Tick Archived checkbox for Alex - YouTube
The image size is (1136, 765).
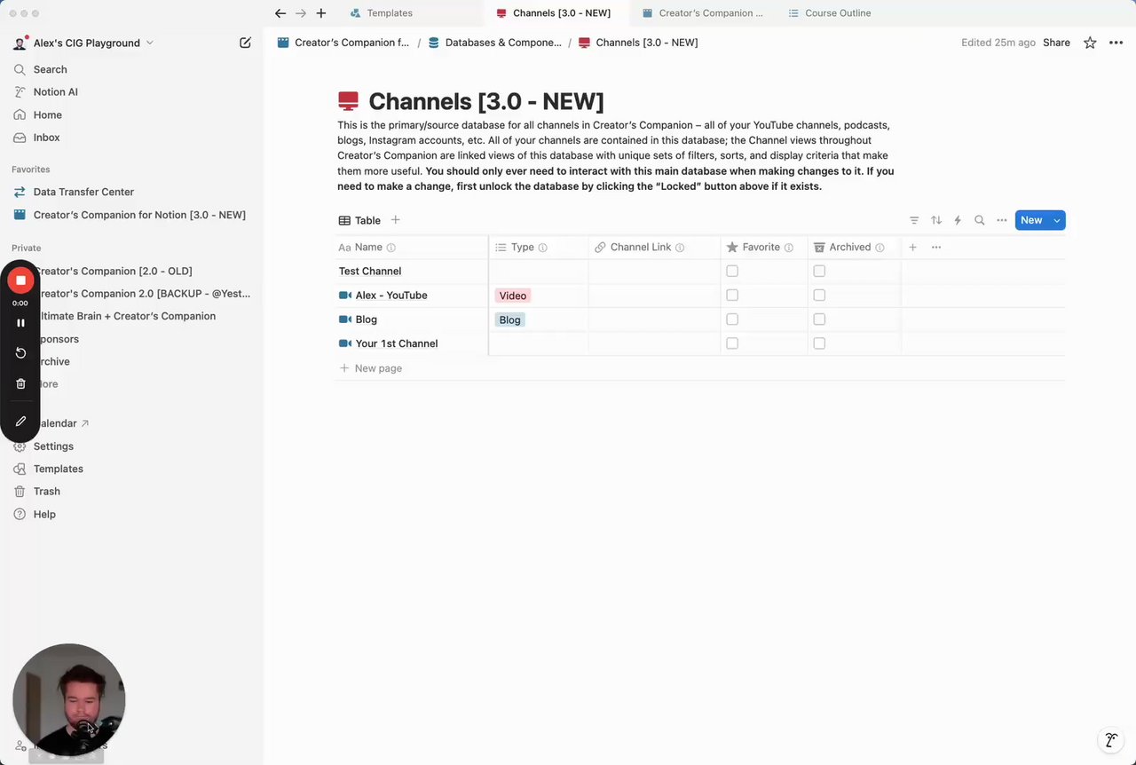tap(819, 295)
